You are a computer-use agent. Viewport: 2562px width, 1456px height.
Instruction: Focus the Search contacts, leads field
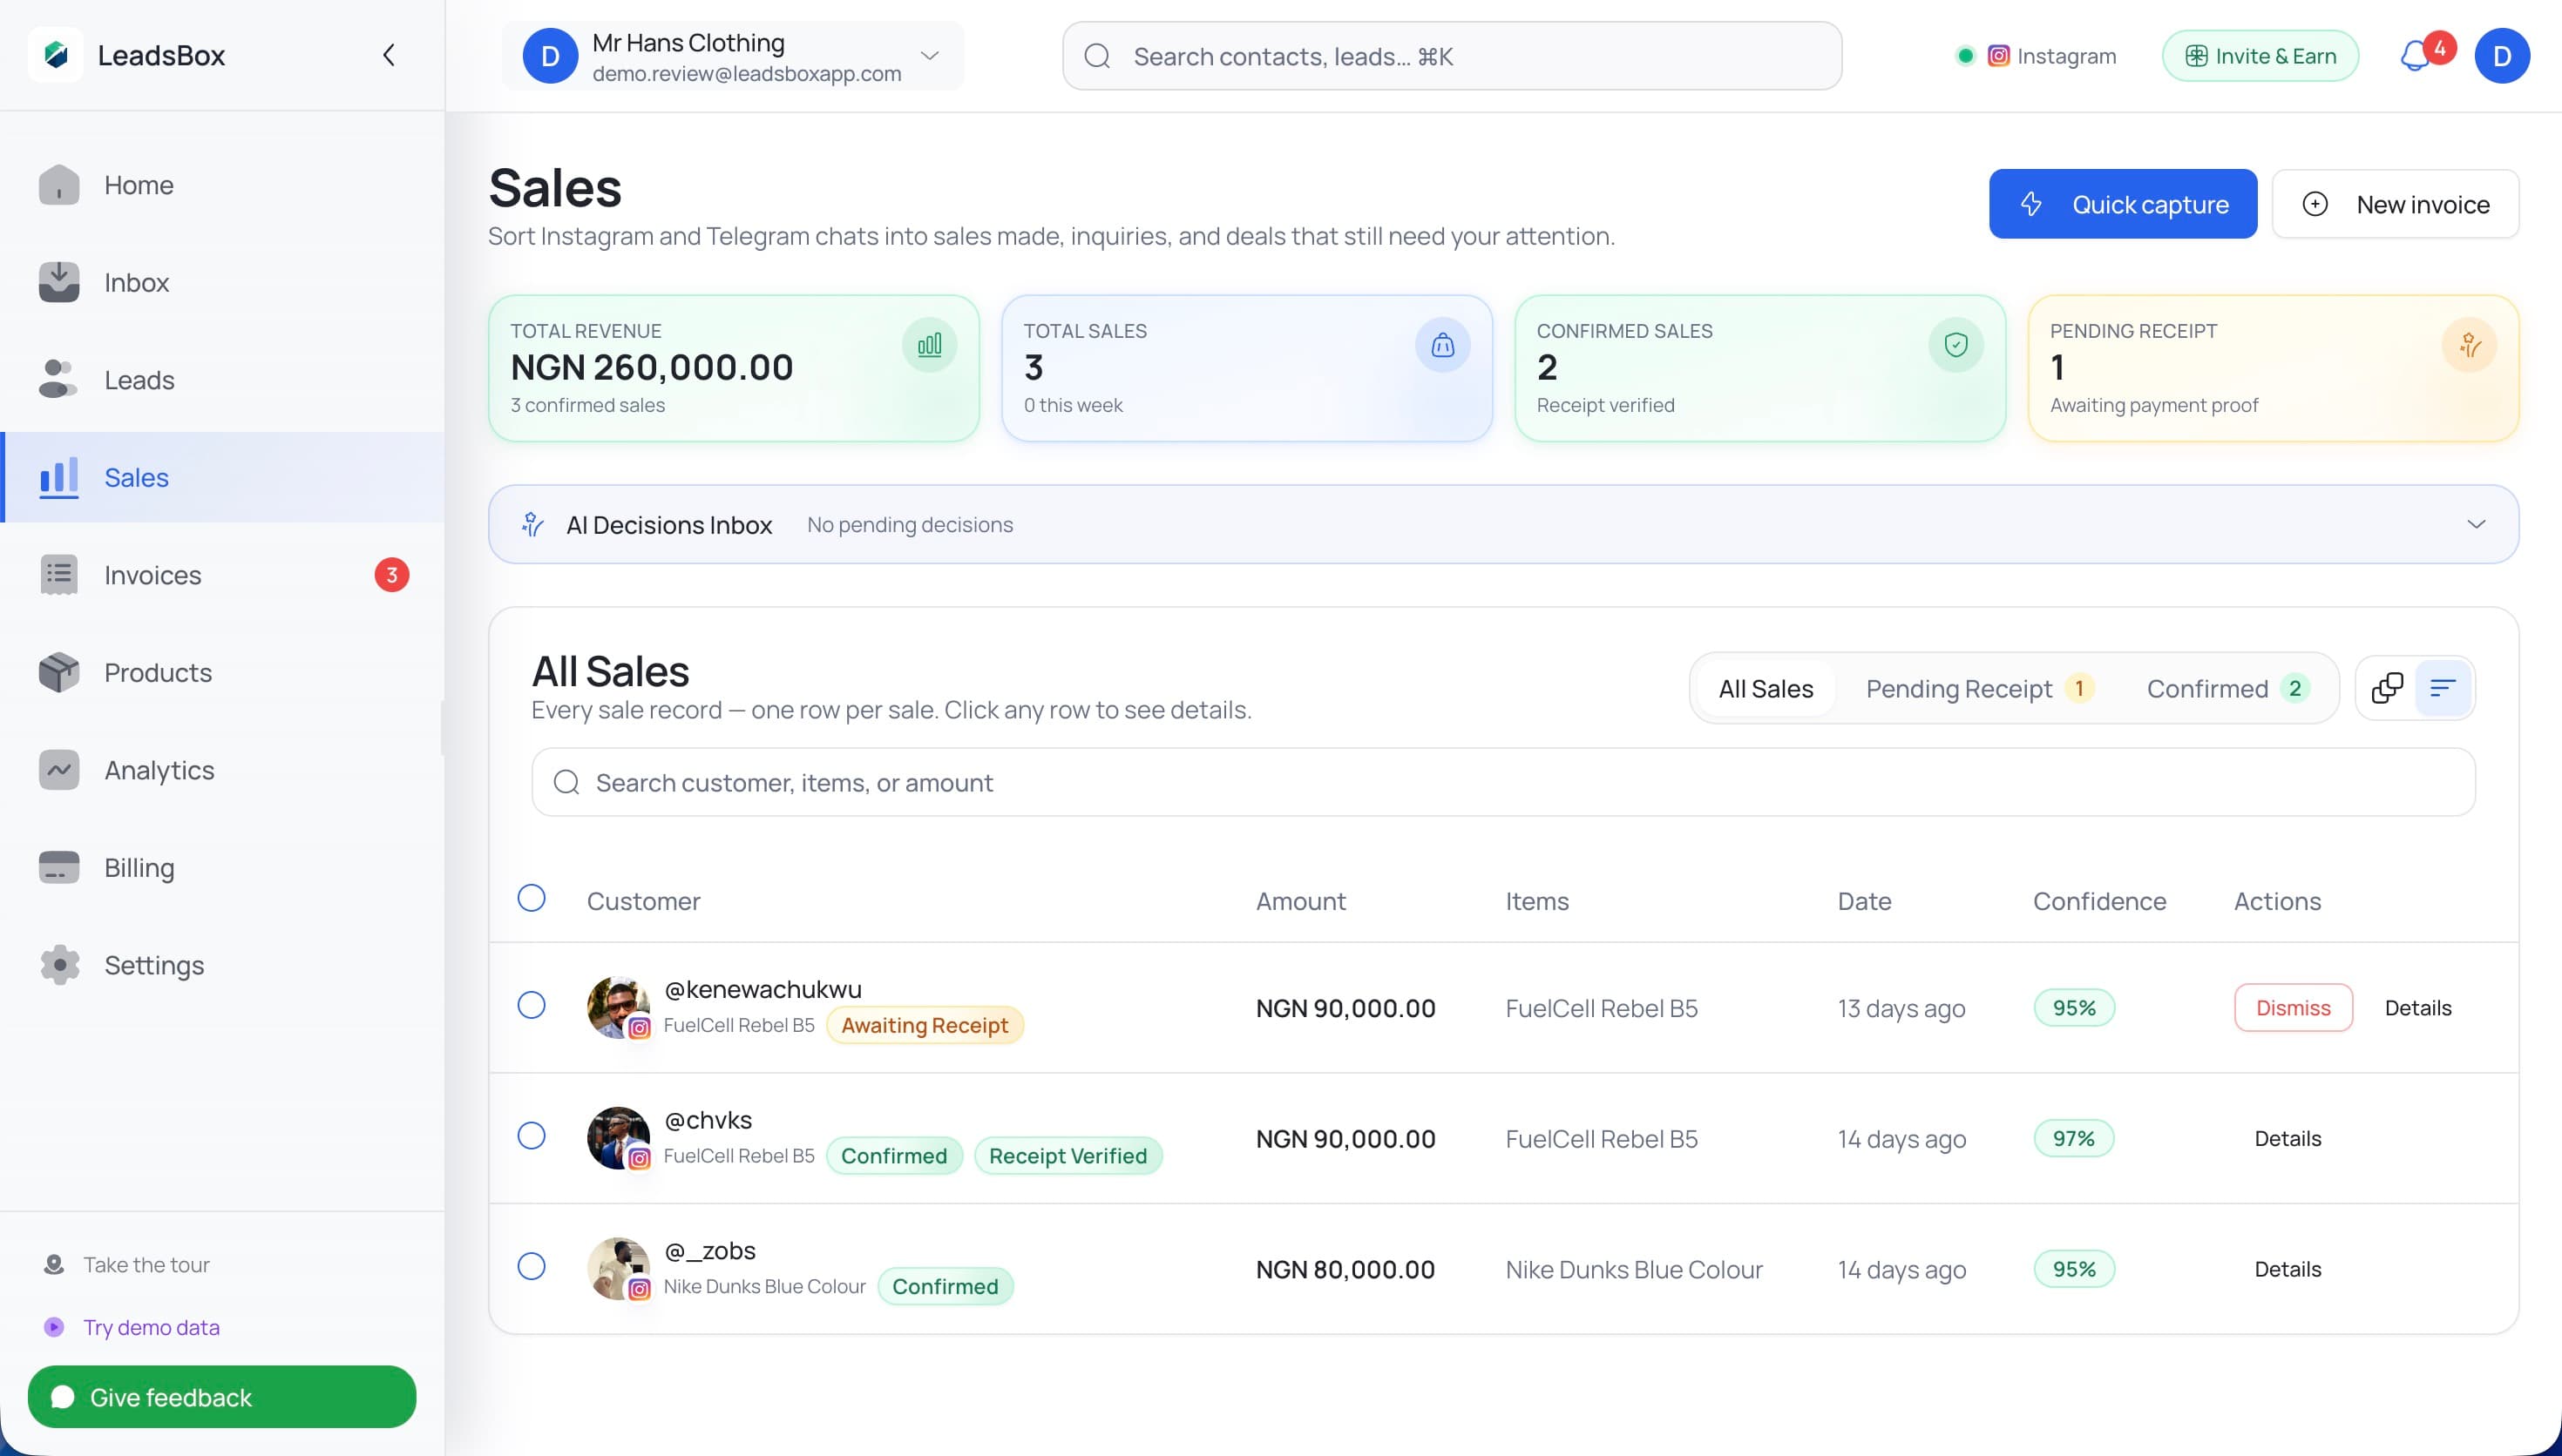click(x=1452, y=56)
